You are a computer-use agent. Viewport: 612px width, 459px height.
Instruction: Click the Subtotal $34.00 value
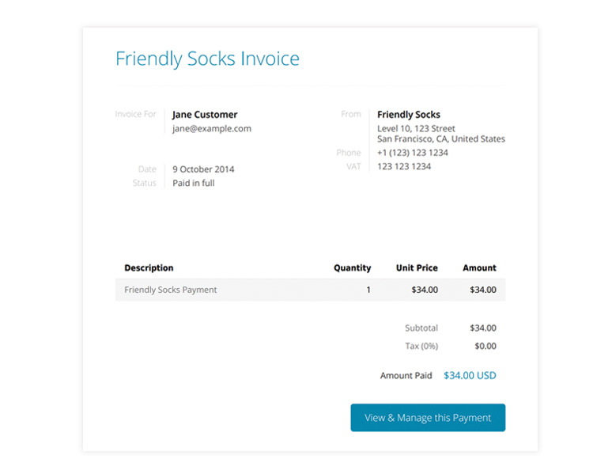click(483, 328)
